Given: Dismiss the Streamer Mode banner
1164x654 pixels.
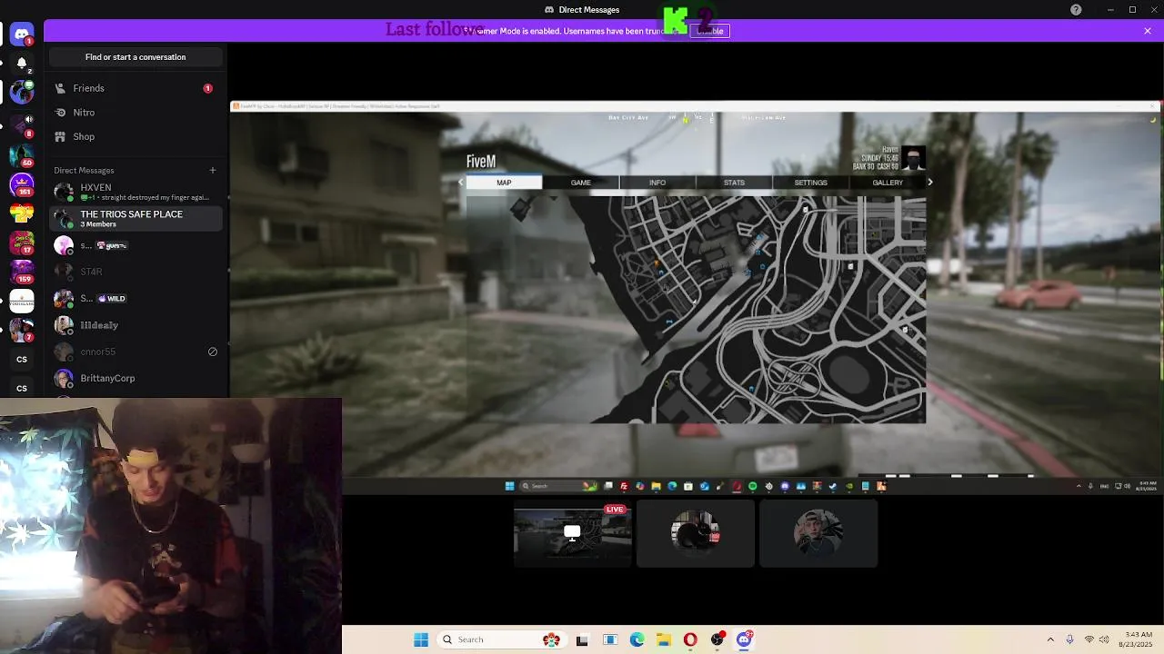Looking at the screenshot, I should tap(1148, 31).
